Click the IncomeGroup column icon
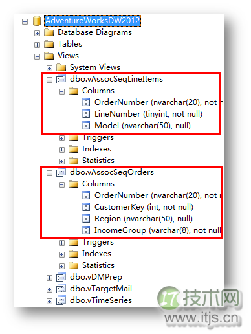The image size is (251, 334). [86, 230]
